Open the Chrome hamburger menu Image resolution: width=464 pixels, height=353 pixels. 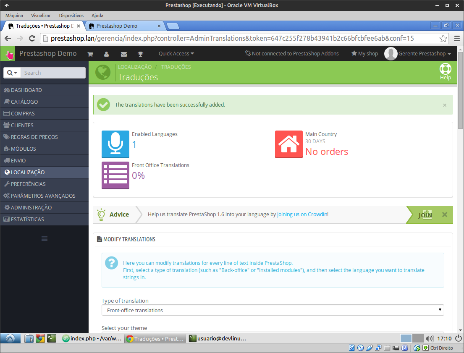tap(457, 39)
